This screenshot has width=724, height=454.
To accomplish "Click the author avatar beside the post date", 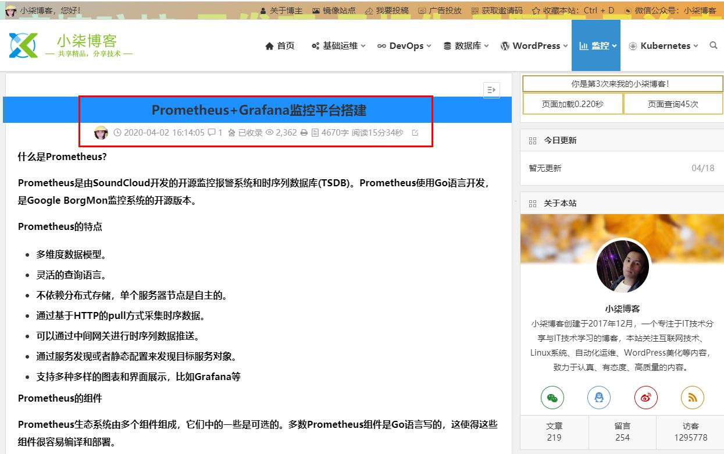I will pyautogui.click(x=101, y=133).
